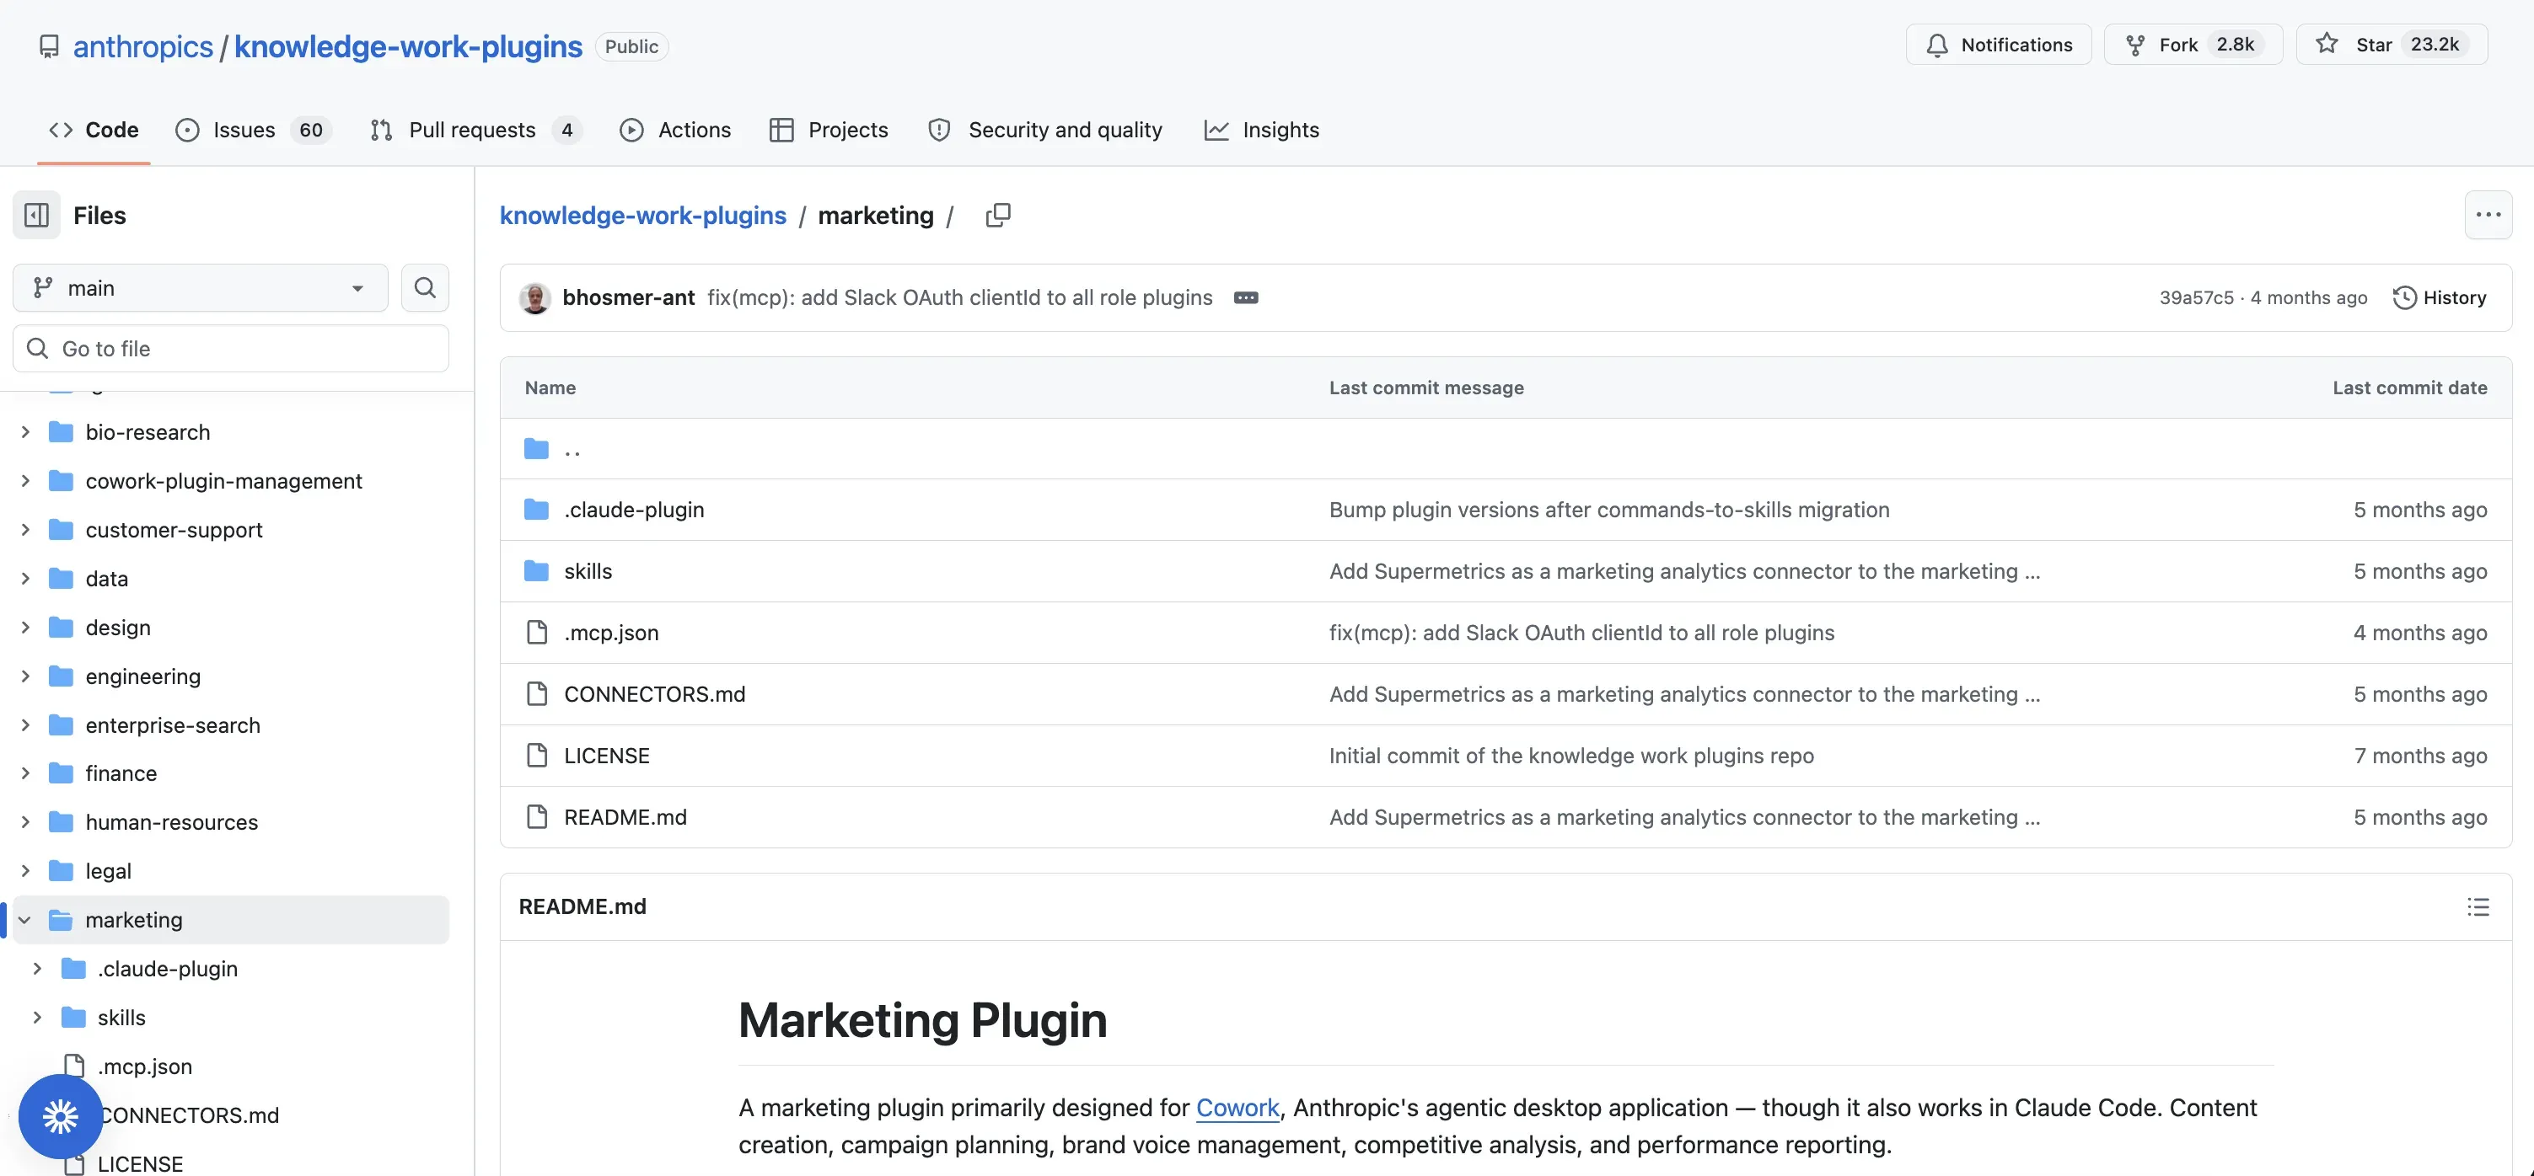This screenshot has height=1176, width=2534.
Task: Expand the bio-research folder chevron
Action: (x=25, y=431)
